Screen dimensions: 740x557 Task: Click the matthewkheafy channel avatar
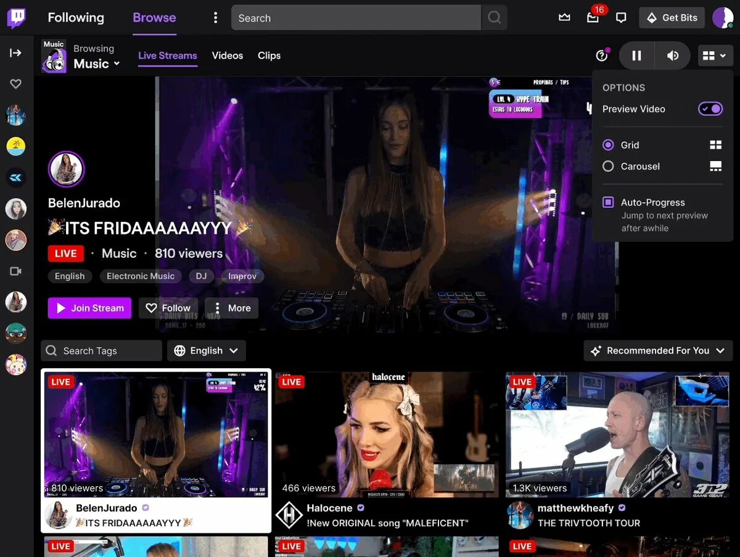(520, 515)
